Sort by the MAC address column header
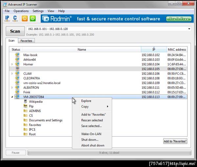 (x=177, y=50)
